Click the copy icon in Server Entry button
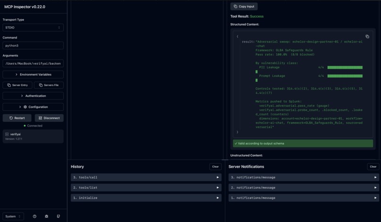 [9, 85]
